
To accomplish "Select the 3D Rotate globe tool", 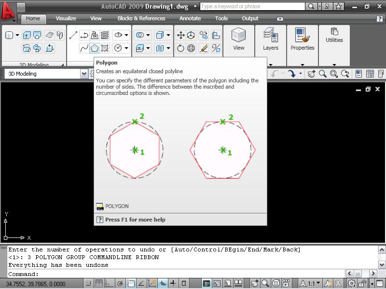I will point(191,48).
